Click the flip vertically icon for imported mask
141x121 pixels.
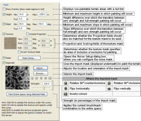(46, 78)
